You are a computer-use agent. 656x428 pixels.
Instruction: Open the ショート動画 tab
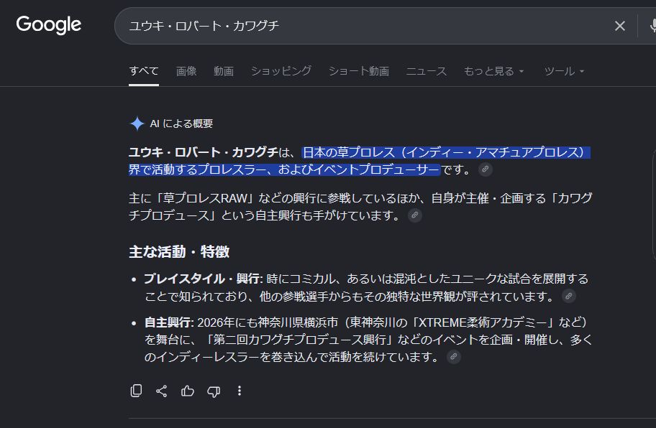click(358, 71)
